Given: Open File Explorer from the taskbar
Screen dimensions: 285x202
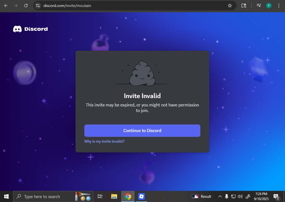Looking at the screenshot, I should click(114, 196).
